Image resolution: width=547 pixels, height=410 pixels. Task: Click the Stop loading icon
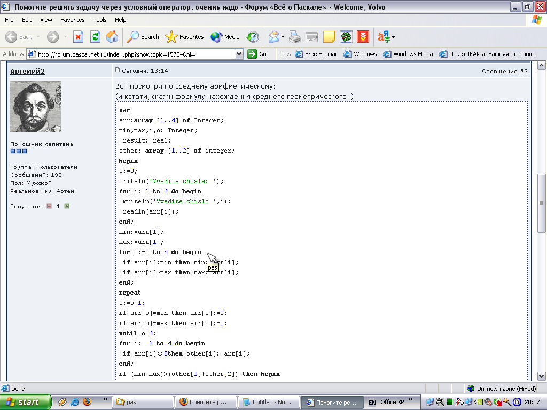78,37
